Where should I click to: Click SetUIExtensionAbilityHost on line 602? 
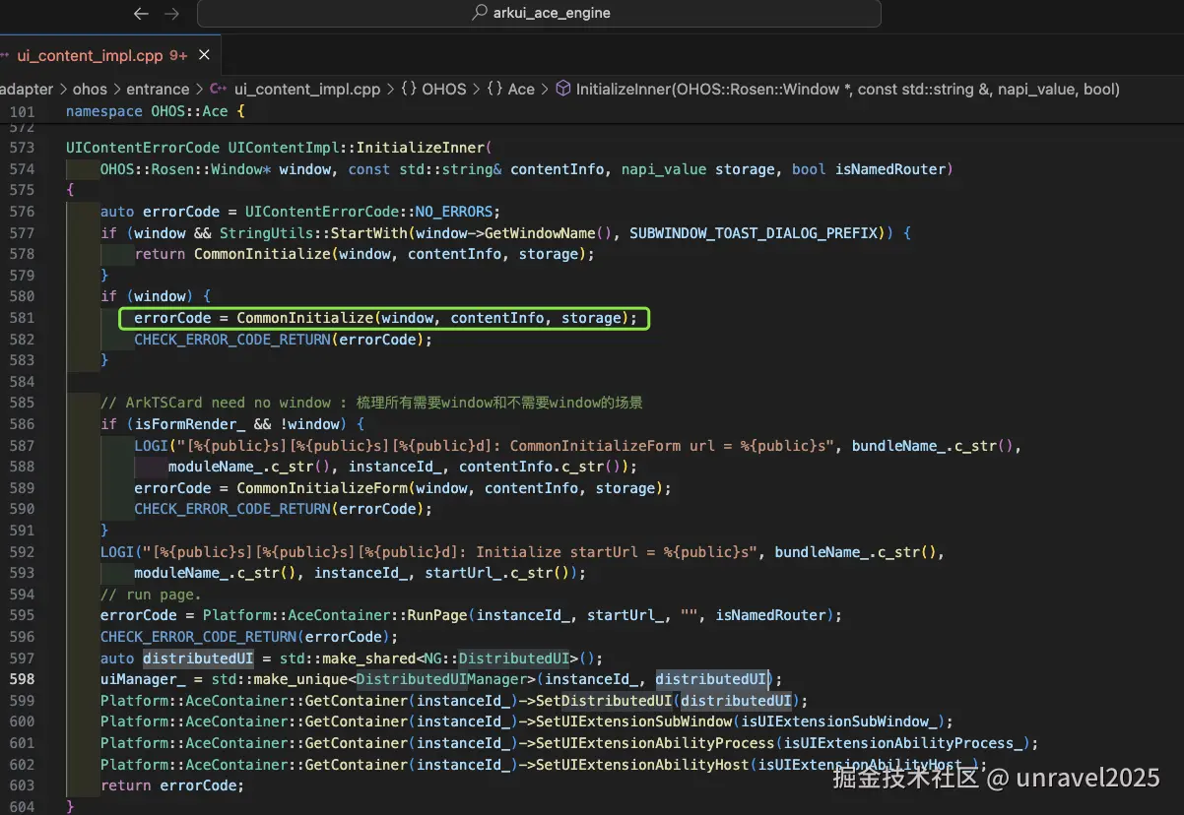[x=643, y=765]
